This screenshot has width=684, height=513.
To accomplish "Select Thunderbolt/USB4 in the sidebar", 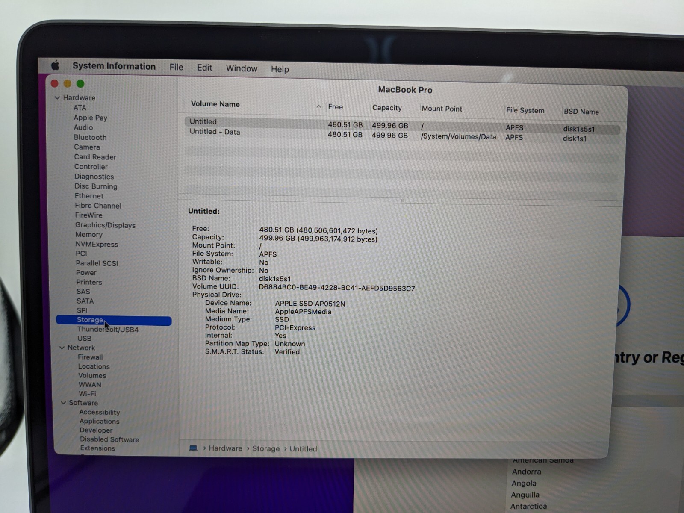I will tap(108, 330).
